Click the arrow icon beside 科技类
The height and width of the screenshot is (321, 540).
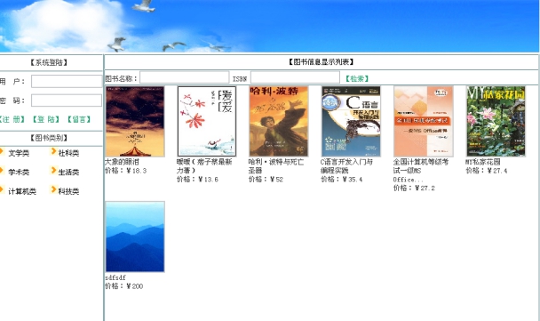(x=53, y=189)
